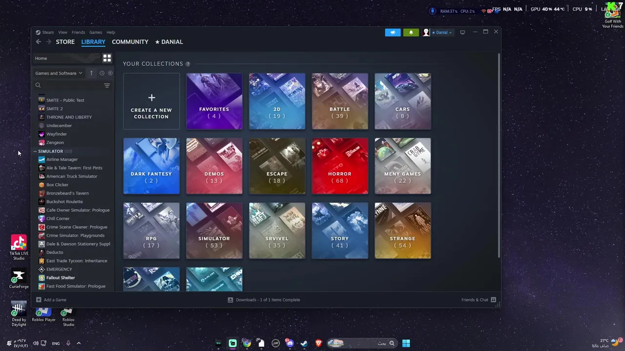This screenshot has width=625, height=351.
Task: Open the advanced filters icon next to search
Action: [107, 85]
